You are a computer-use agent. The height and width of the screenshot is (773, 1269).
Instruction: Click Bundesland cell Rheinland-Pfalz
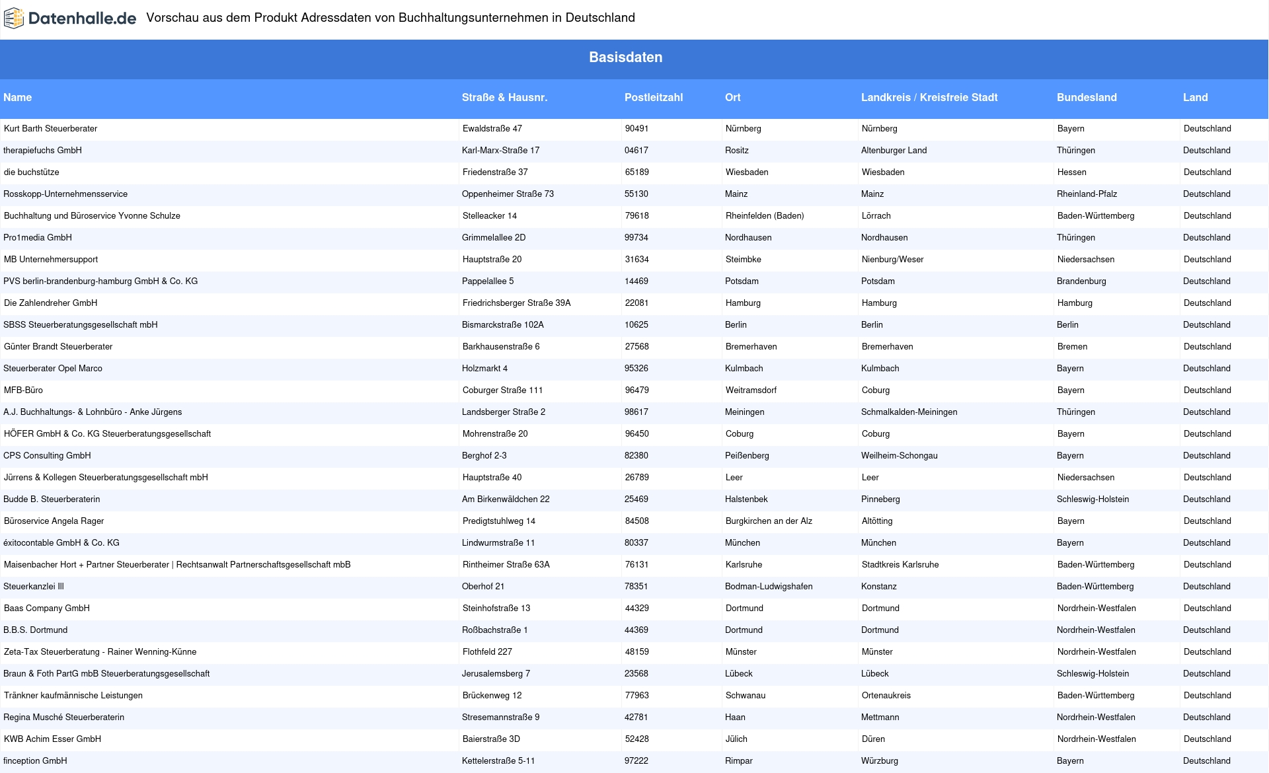point(1087,194)
